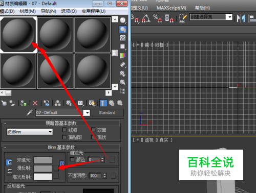
Task: Open the 材质(M) menu
Action: click(x=28, y=11)
